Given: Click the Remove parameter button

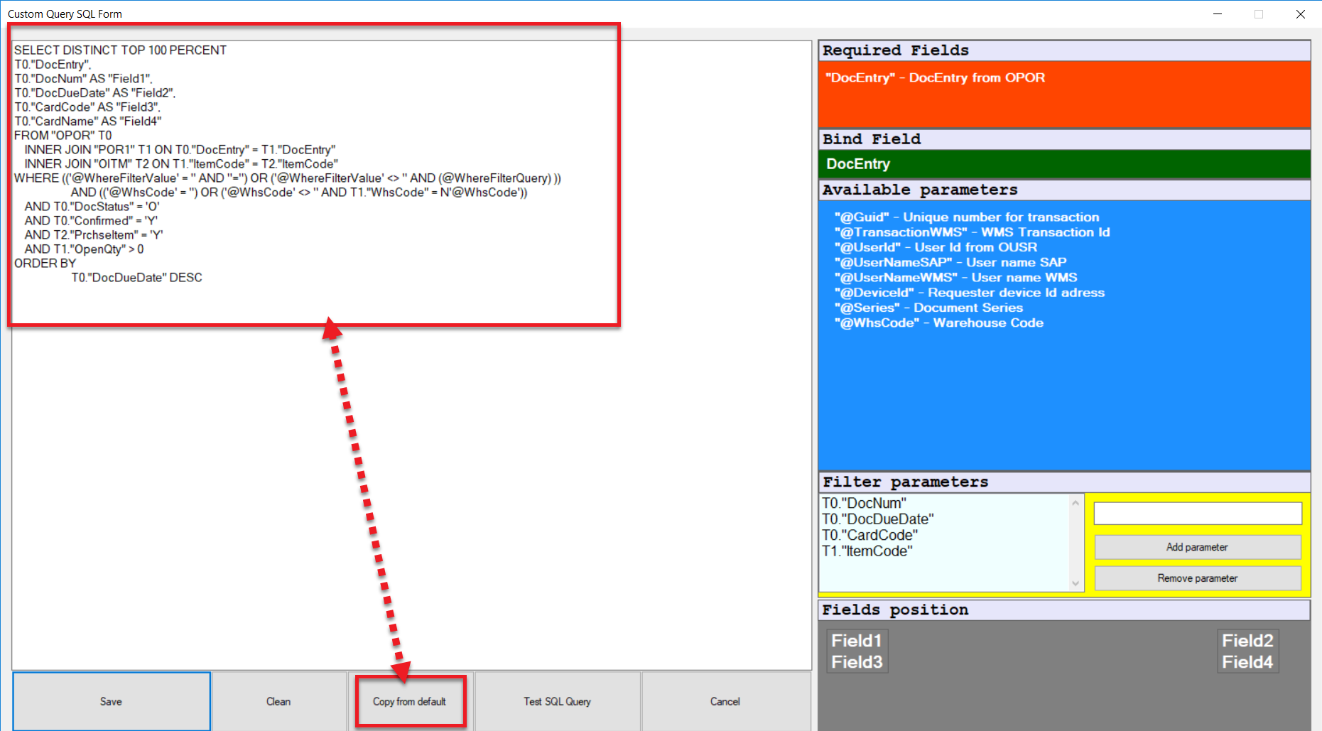Looking at the screenshot, I should pyautogui.click(x=1198, y=578).
